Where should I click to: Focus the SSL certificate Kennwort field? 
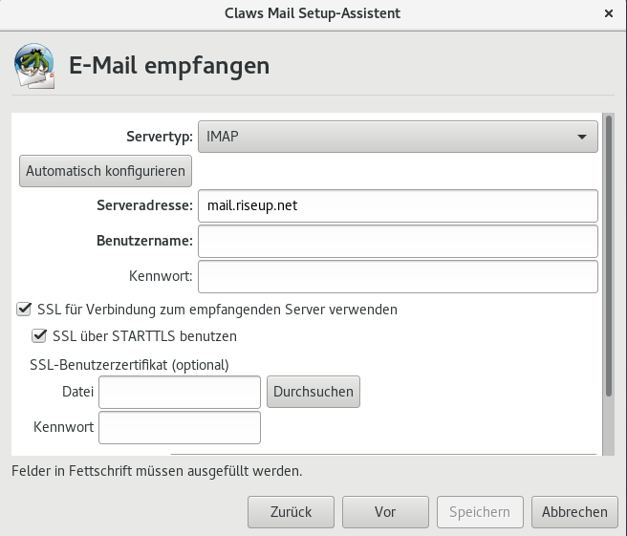tap(180, 427)
